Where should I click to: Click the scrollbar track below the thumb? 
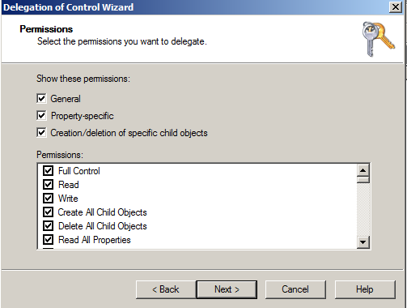pyautogui.click(x=363, y=210)
